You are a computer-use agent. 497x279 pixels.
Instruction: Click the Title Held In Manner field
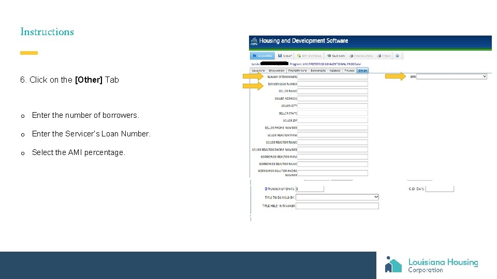tap(337, 206)
